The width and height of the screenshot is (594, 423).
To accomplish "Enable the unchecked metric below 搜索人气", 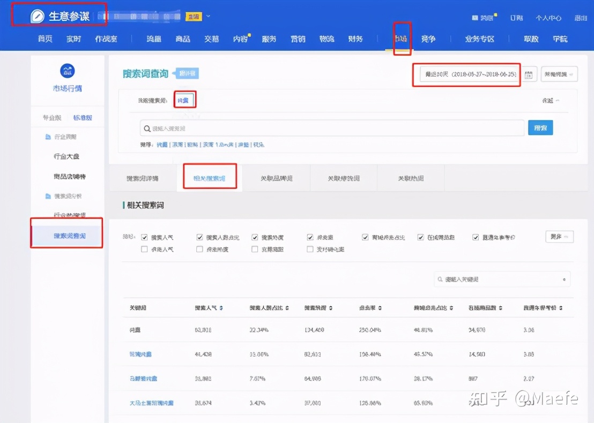I will pos(144,250).
